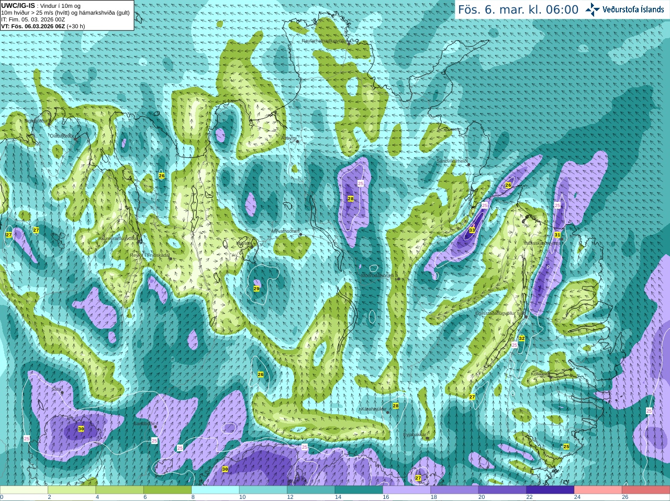Click the legend value 8
The width and height of the screenshot is (670, 501).
click(193, 497)
